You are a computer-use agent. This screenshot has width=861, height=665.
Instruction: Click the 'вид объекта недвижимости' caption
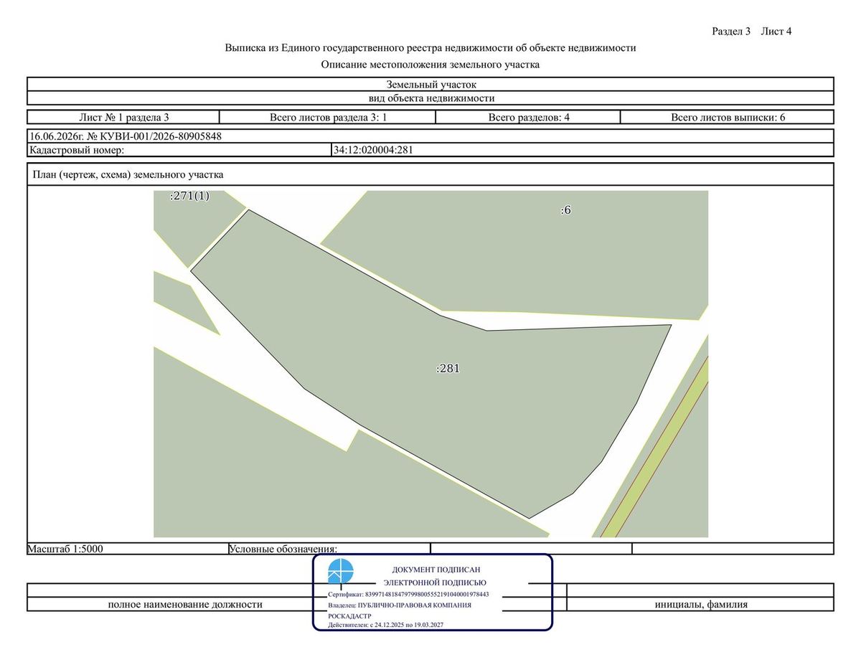coord(430,98)
